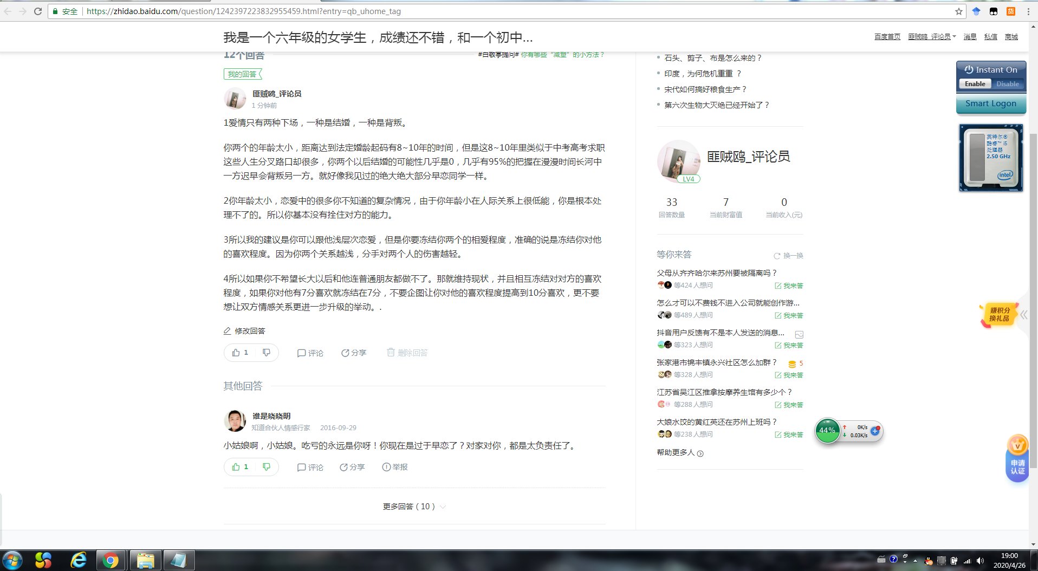Toggle the bookmark star in the address bar
The width and height of the screenshot is (1038, 571).
(x=958, y=11)
